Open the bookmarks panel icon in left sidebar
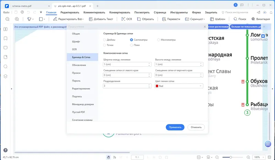This screenshot has width=275, height=160. click(x=5, y=39)
